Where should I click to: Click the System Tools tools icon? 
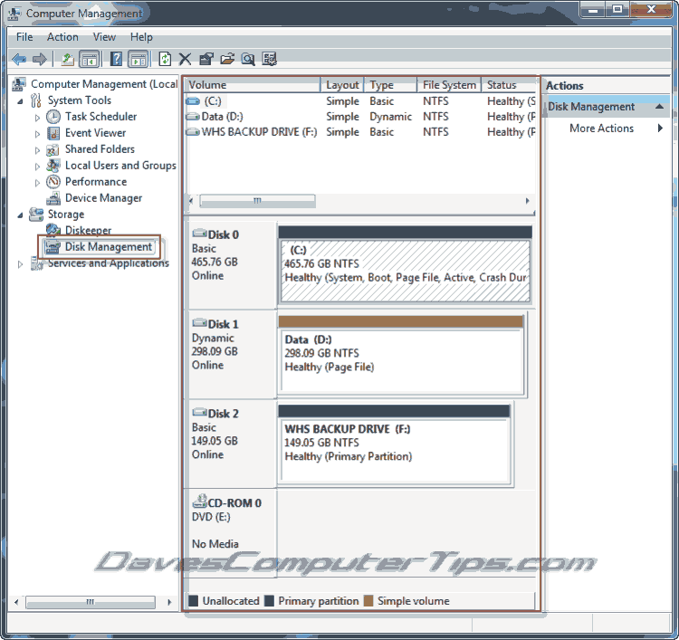pyautogui.click(x=36, y=100)
